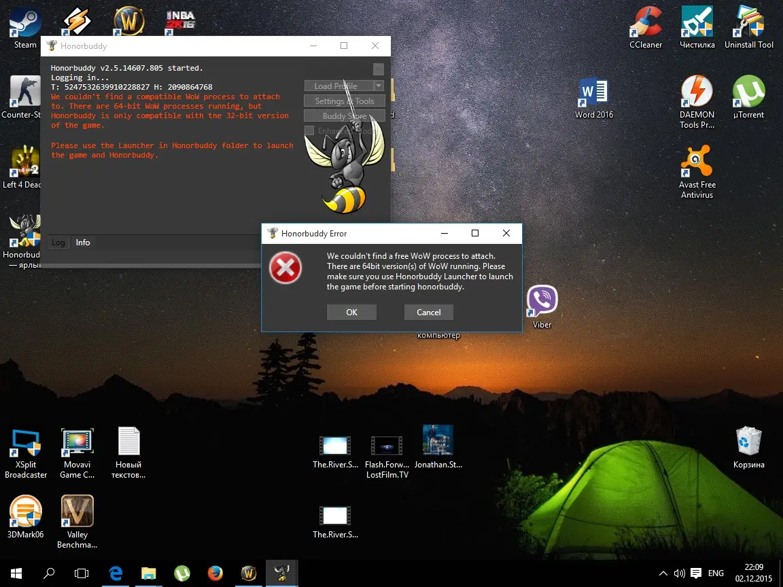Open the µTorrent desktop shortcut

(x=748, y=95)
